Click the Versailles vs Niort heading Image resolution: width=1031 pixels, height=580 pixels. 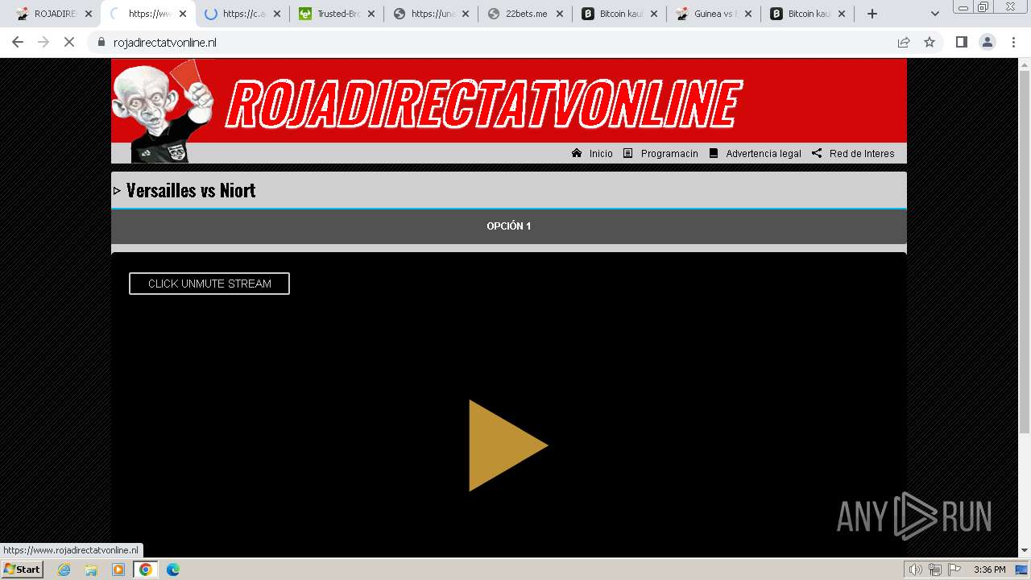191,190
